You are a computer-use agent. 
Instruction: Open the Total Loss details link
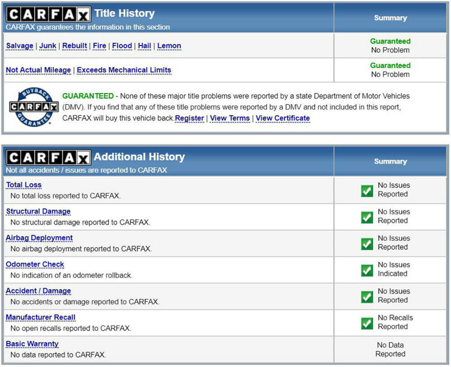[x=24, y=185]
